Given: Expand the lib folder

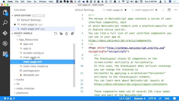Looking at the screenshot, I should 15,84.
